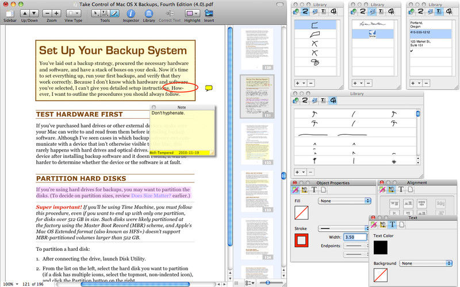The width and height of the screenshot is (460, 287).
Task: Open Alignment tab in Object Properties window
Action: [304, 190]
